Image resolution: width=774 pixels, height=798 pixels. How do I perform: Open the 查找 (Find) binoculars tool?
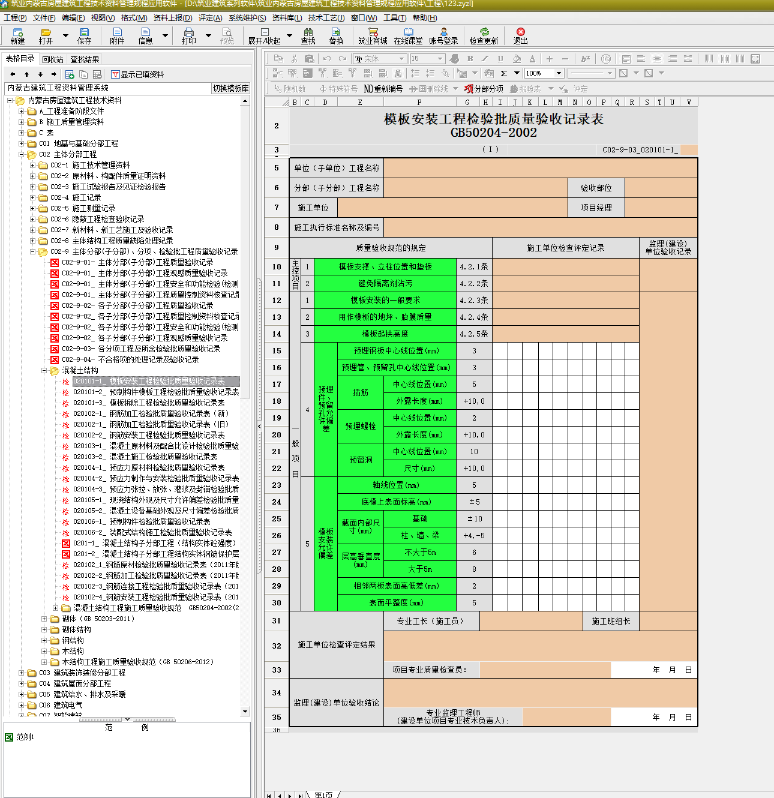coord(308,36)
